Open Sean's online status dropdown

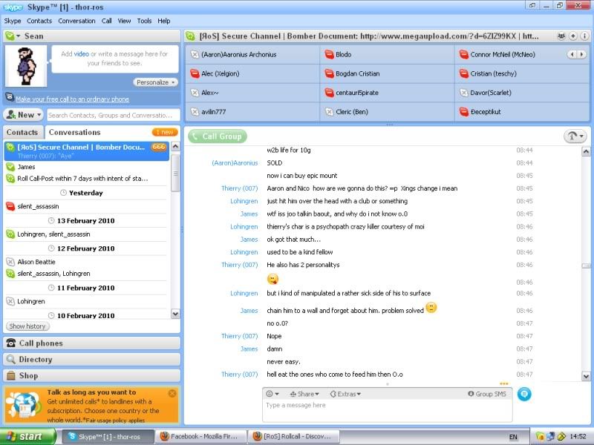tap(11, 36)
